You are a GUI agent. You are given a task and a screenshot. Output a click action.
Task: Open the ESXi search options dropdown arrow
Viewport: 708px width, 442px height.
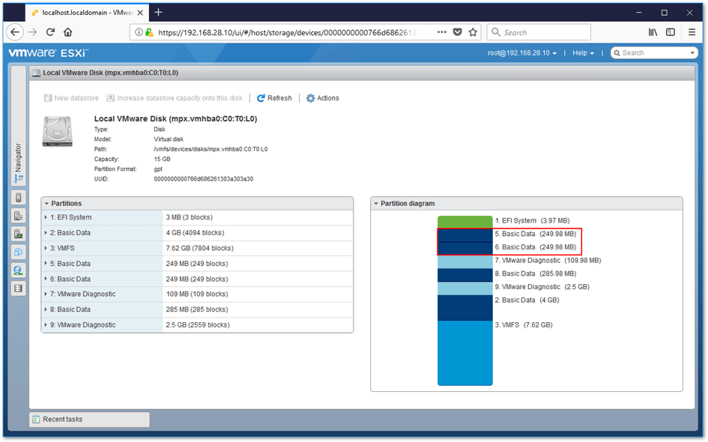[692, 53]
